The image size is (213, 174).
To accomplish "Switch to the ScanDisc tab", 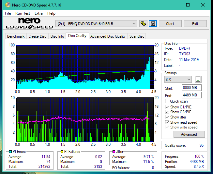I will pos(137,36).
